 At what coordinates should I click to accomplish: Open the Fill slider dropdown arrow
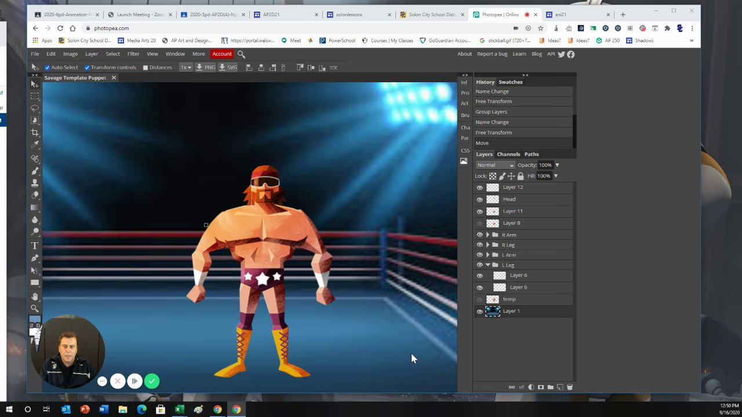tap(555, 176)
